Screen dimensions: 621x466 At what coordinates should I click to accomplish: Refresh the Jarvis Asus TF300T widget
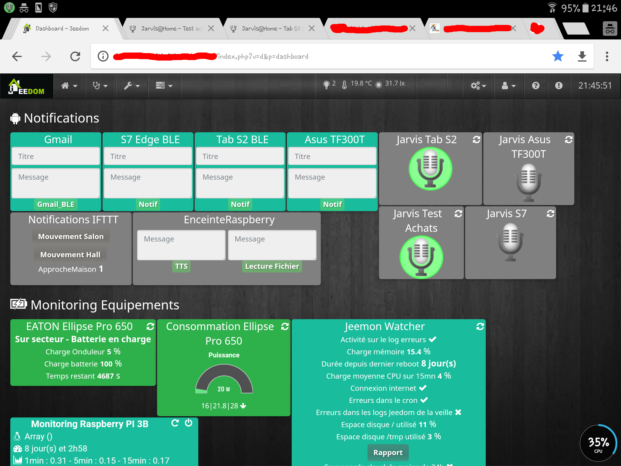click(569, 140)
